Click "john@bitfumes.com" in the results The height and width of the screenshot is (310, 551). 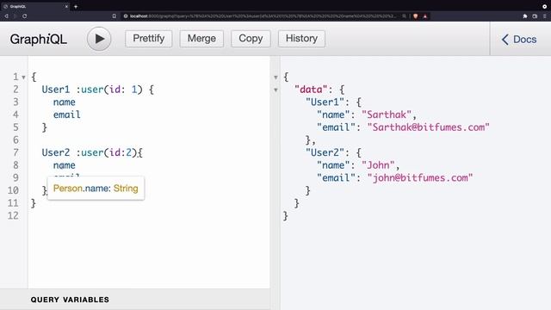coord(420,178)
